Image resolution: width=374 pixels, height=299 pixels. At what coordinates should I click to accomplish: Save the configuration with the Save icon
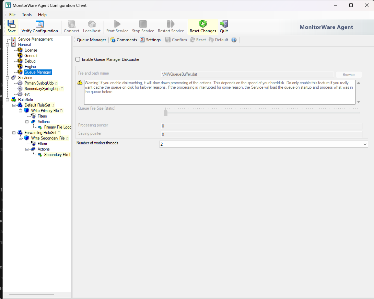(11, 24)
